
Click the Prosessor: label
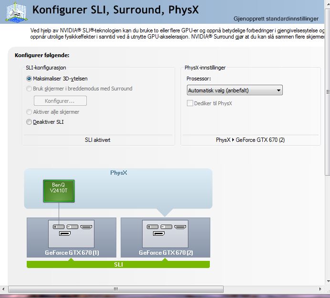point(198,79)
